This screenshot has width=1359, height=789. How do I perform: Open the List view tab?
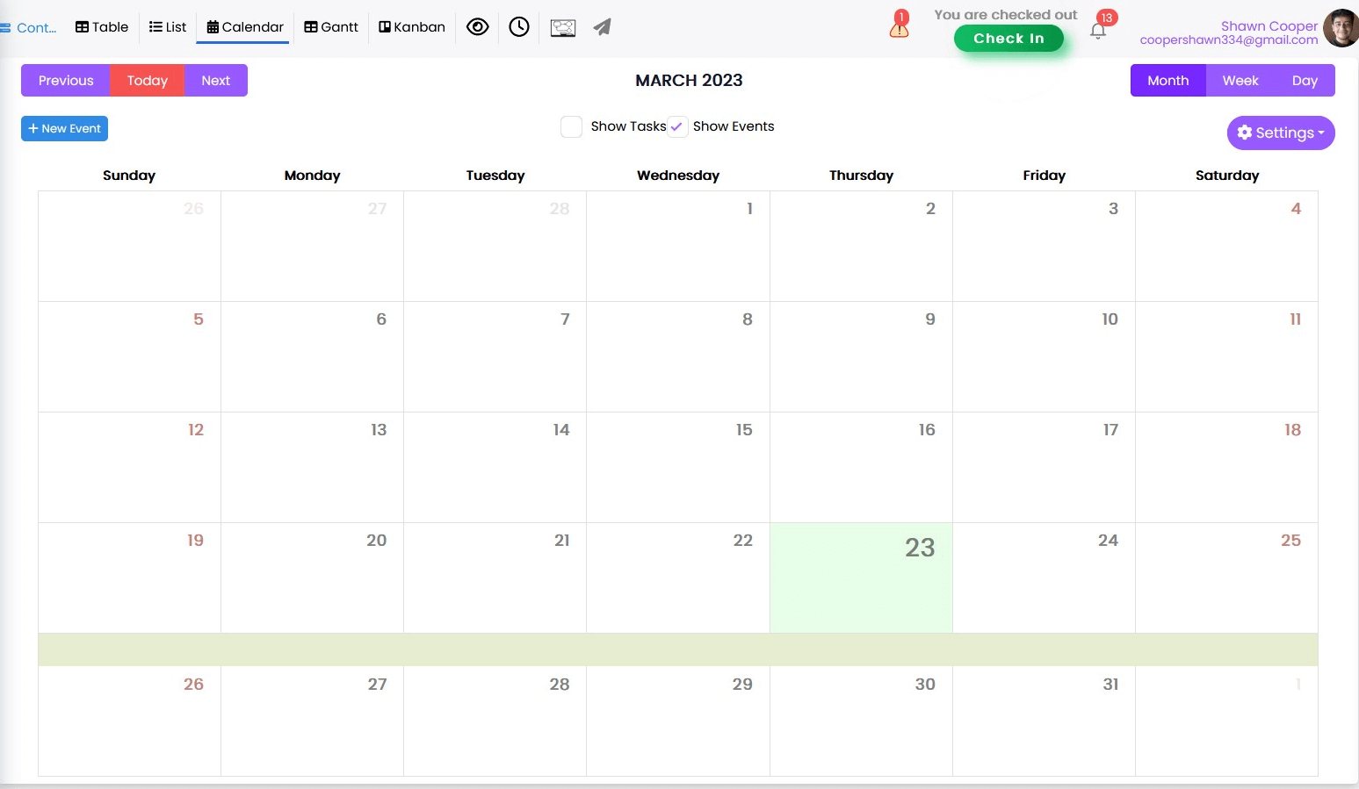[x=168, y=27]
